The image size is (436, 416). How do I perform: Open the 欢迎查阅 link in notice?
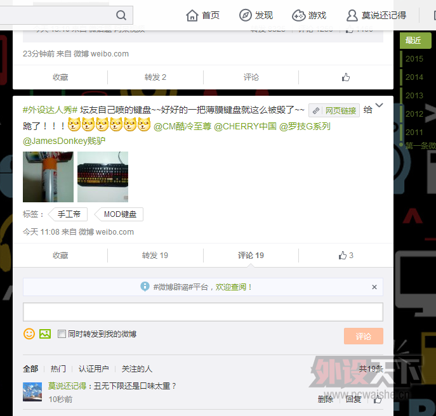231,287
